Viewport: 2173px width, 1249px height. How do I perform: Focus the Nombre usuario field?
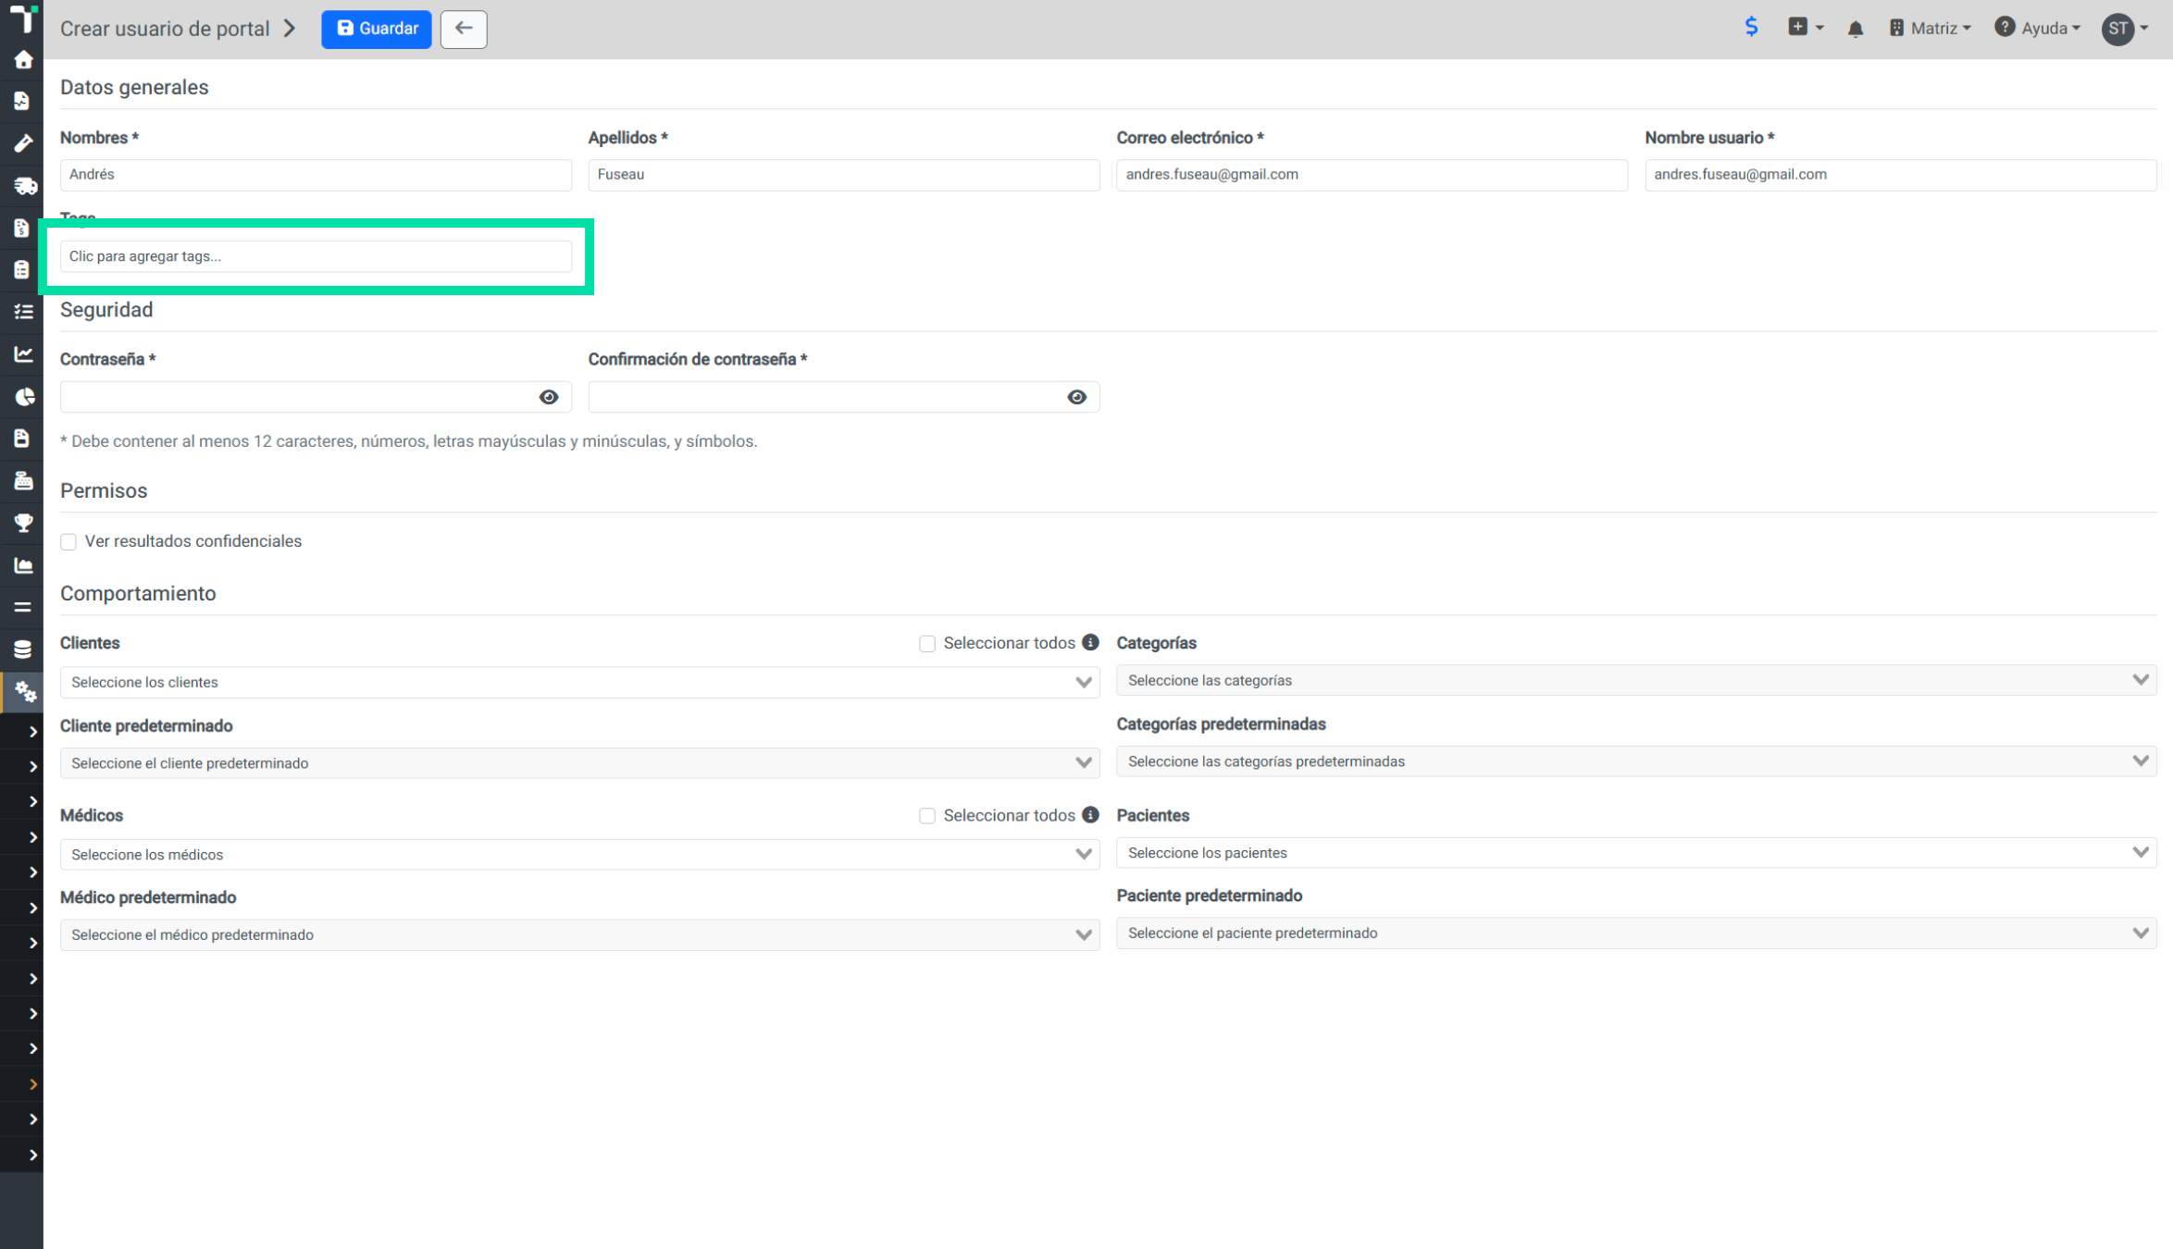1901,175
